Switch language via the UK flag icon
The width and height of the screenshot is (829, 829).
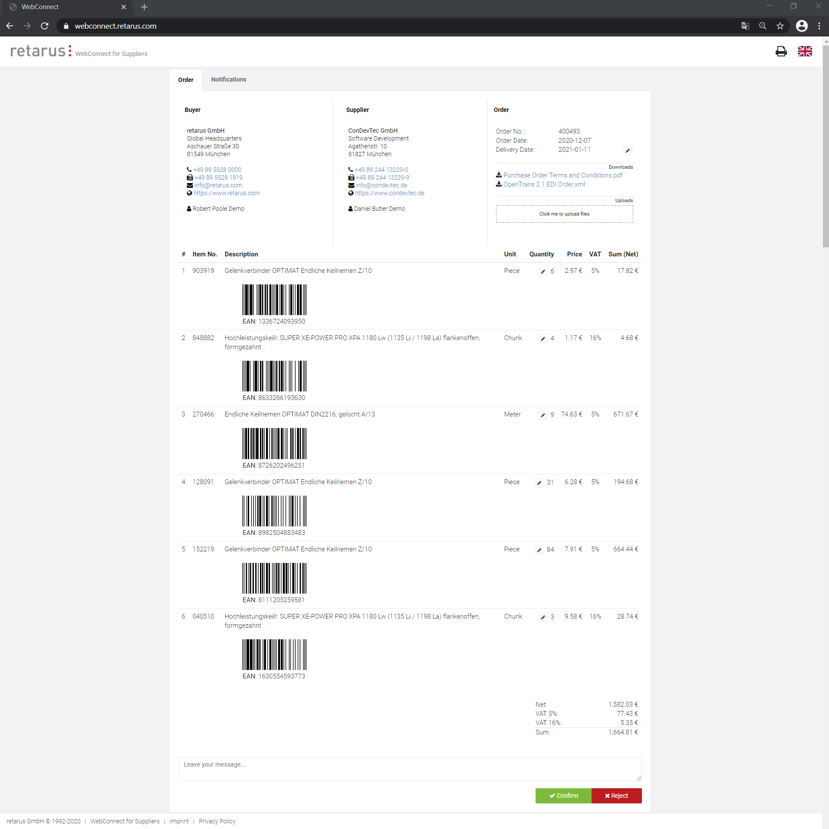tap(805, 51)
